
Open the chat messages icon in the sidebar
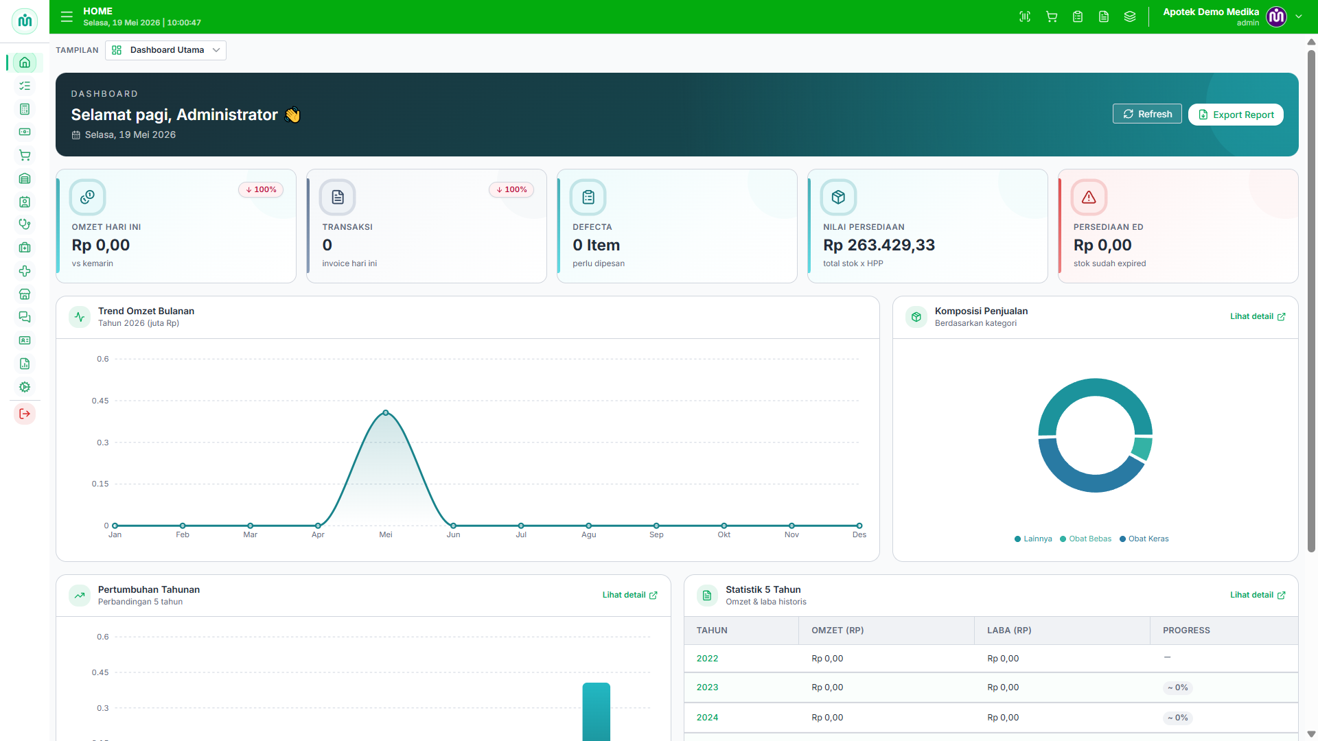(25, 317)
